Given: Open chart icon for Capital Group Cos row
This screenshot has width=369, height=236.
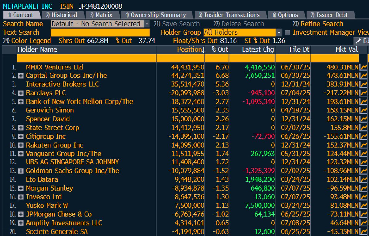Looking at the screenshot, I should [363, 76].
